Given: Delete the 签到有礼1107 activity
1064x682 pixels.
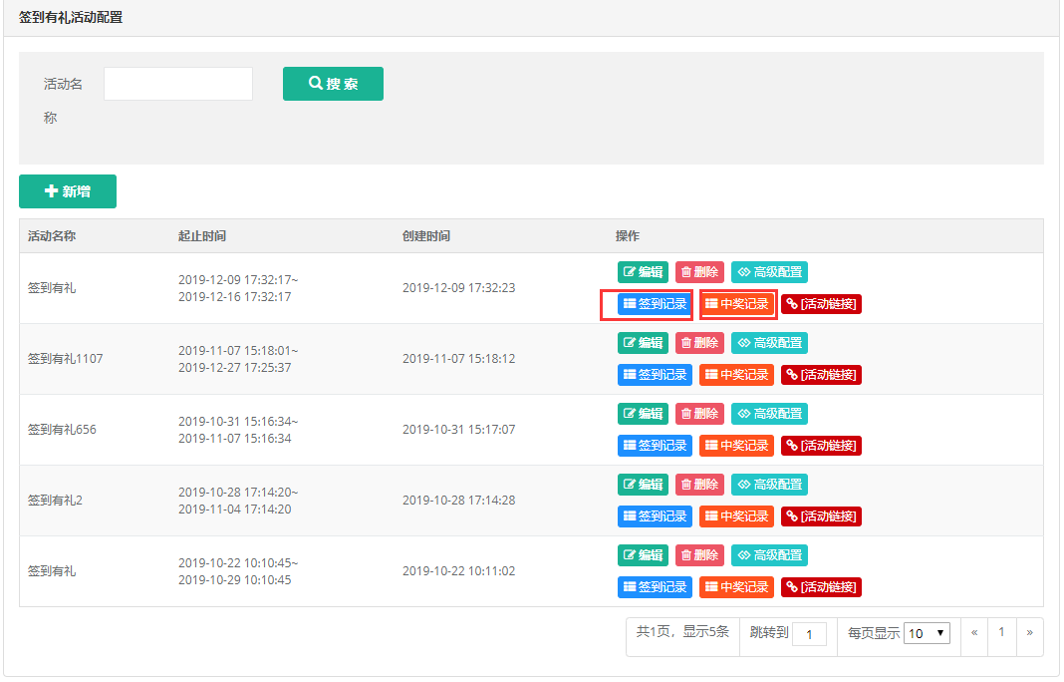Looking at the screenshot, I should tap(699, 342).
